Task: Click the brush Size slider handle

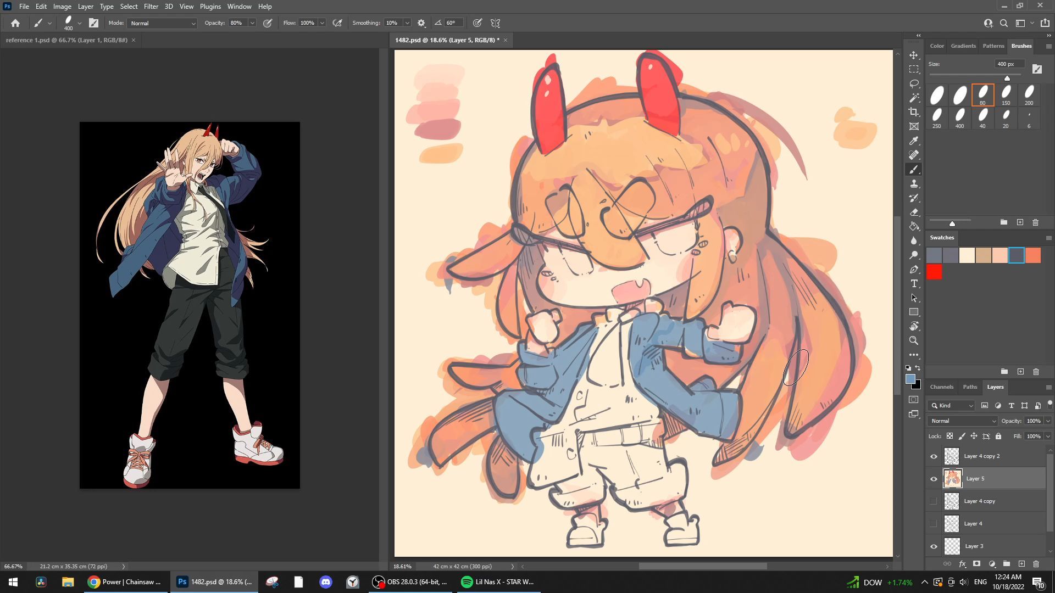Action: pyautogui.click(x=1007, y=78)
